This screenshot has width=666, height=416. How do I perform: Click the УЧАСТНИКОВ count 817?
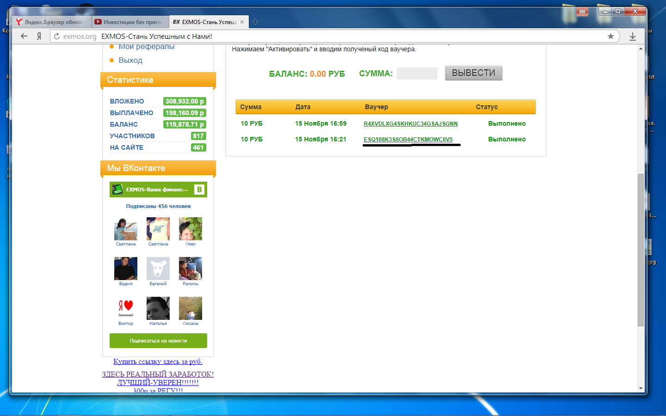[x=198, y=136]
